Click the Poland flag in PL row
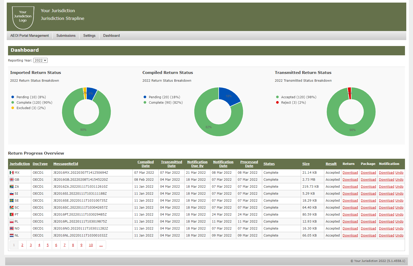The image size is (413, 266). coord(12,222)
